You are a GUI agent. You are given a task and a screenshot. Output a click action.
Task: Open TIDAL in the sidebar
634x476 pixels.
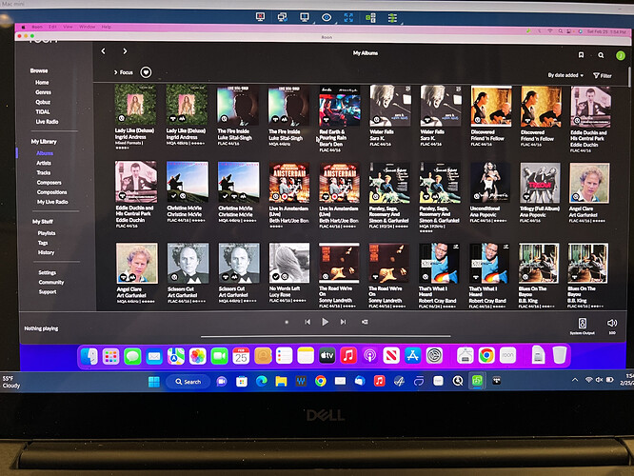point(43,111)
